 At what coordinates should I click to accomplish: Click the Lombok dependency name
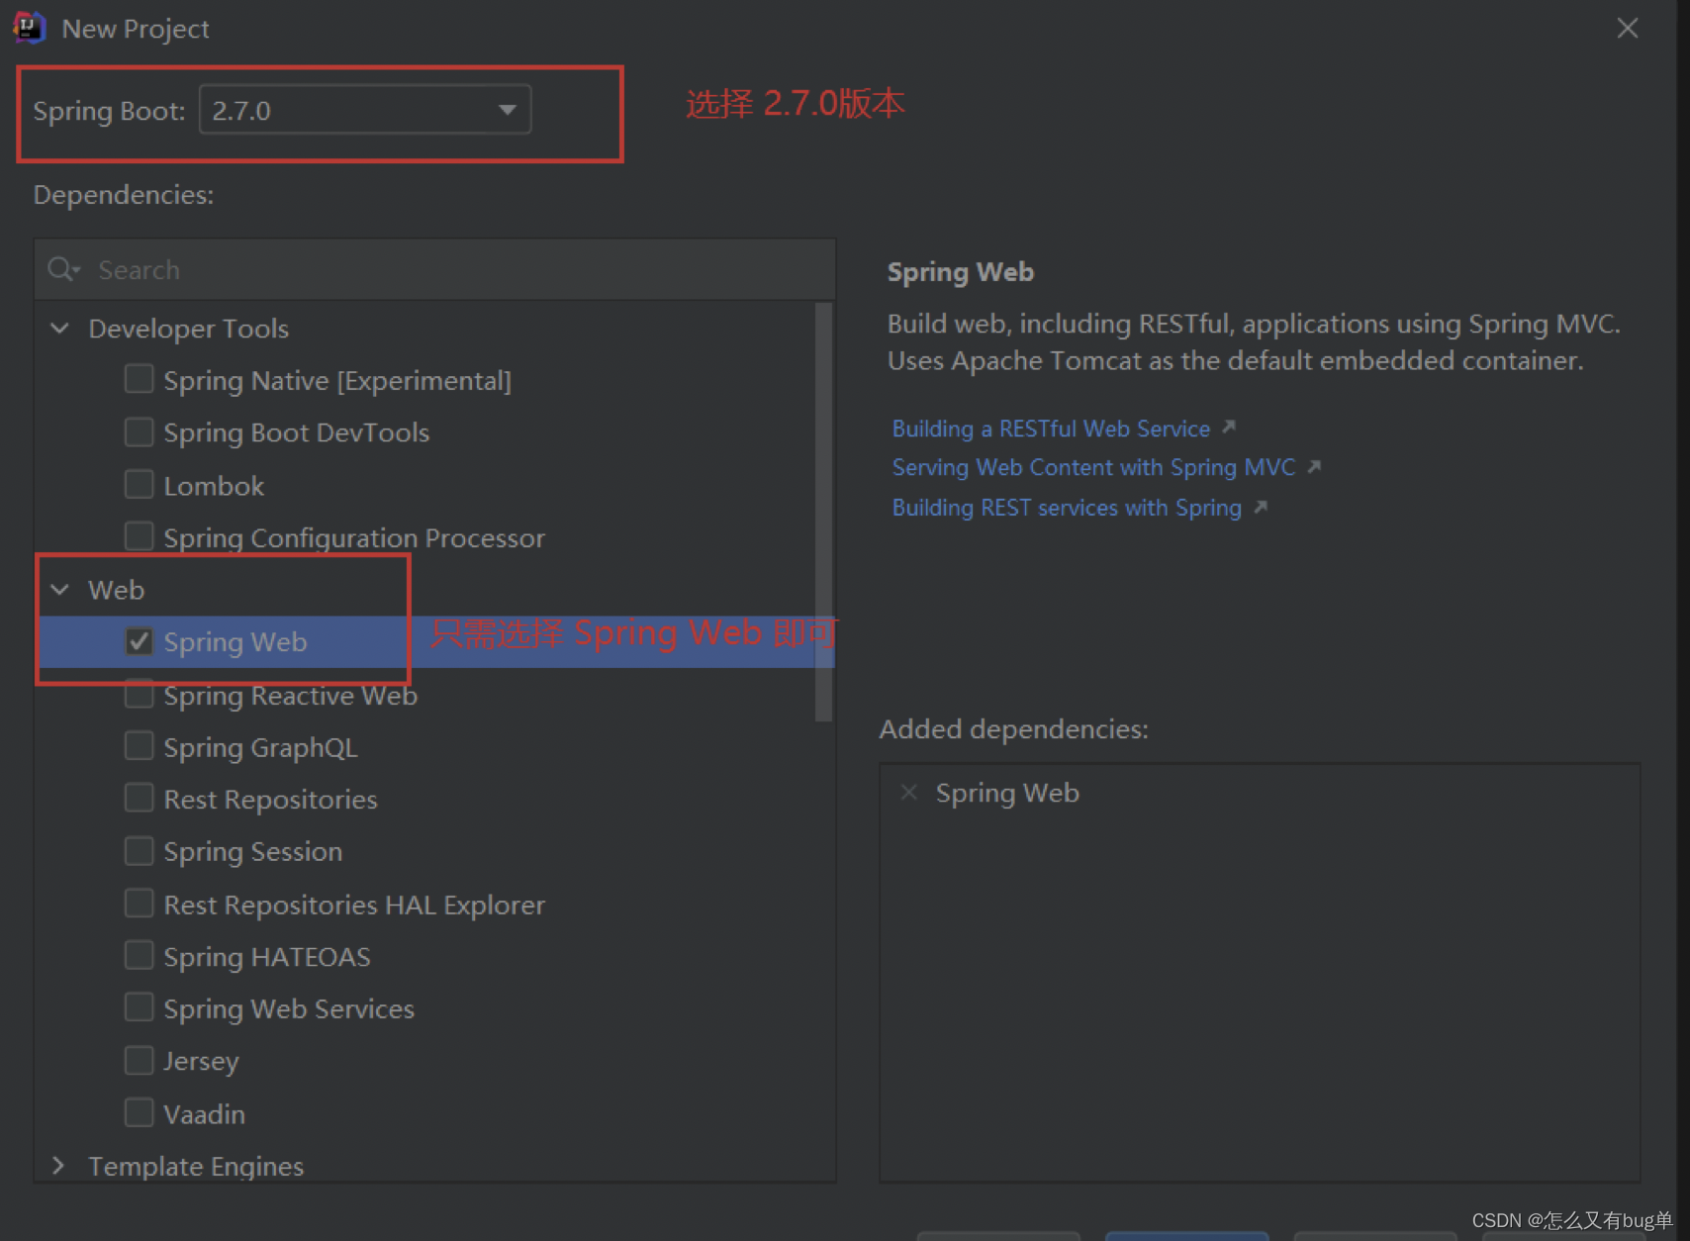pos(214,486)
